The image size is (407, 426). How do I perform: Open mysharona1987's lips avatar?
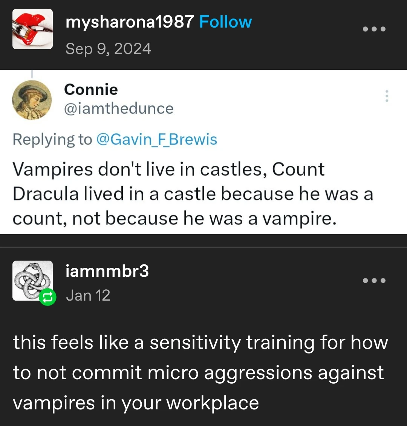pyautogui.click(x=32, y=29)
